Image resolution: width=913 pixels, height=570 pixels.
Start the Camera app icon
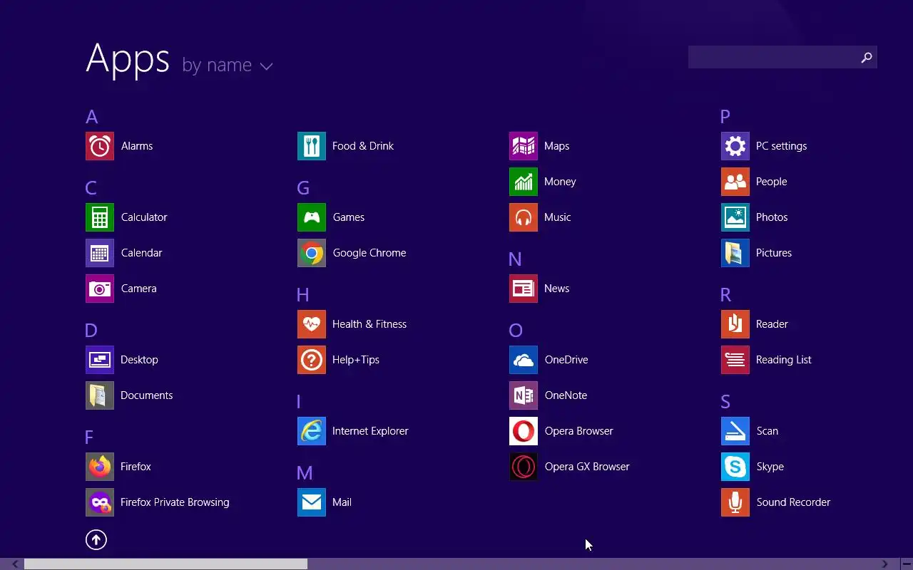click(100, 289)
